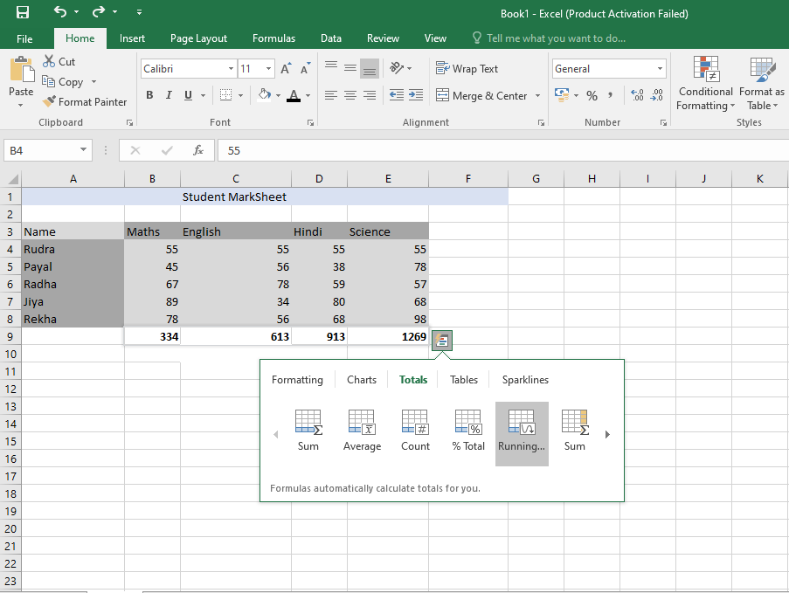This screenshot has width=789, height=593.
Task: Toggle Bold formatting
Action: [149, 95]
